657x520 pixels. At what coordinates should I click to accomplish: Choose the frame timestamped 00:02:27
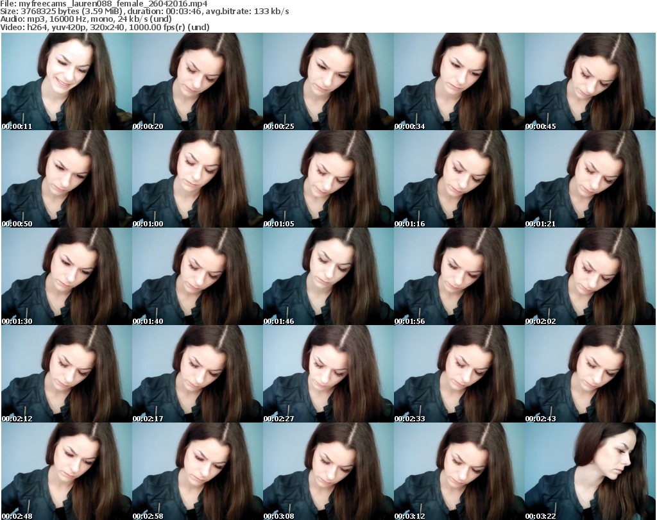coord(328,374)
